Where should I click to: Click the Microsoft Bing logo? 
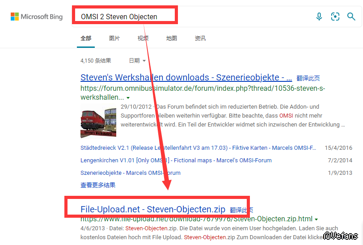pyautogui.click(x=37, y=17)
